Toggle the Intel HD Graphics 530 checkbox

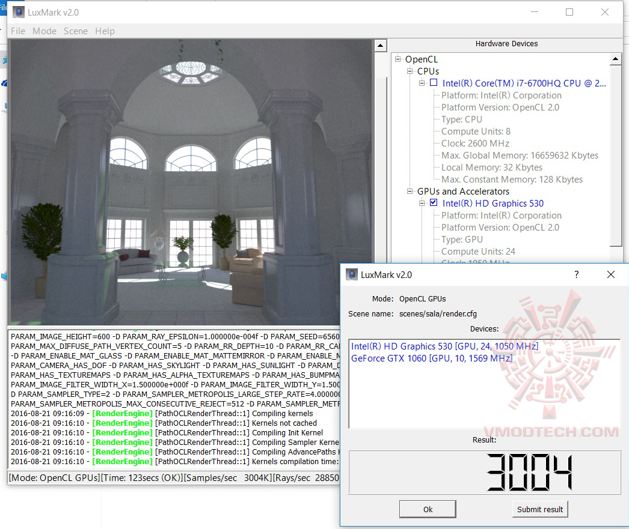click(434, 202)
